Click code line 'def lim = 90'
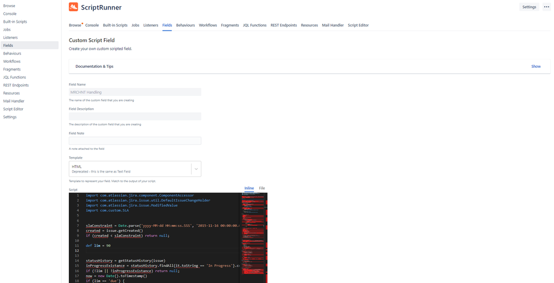Screen dimensions: 554x283 [98, 246]
